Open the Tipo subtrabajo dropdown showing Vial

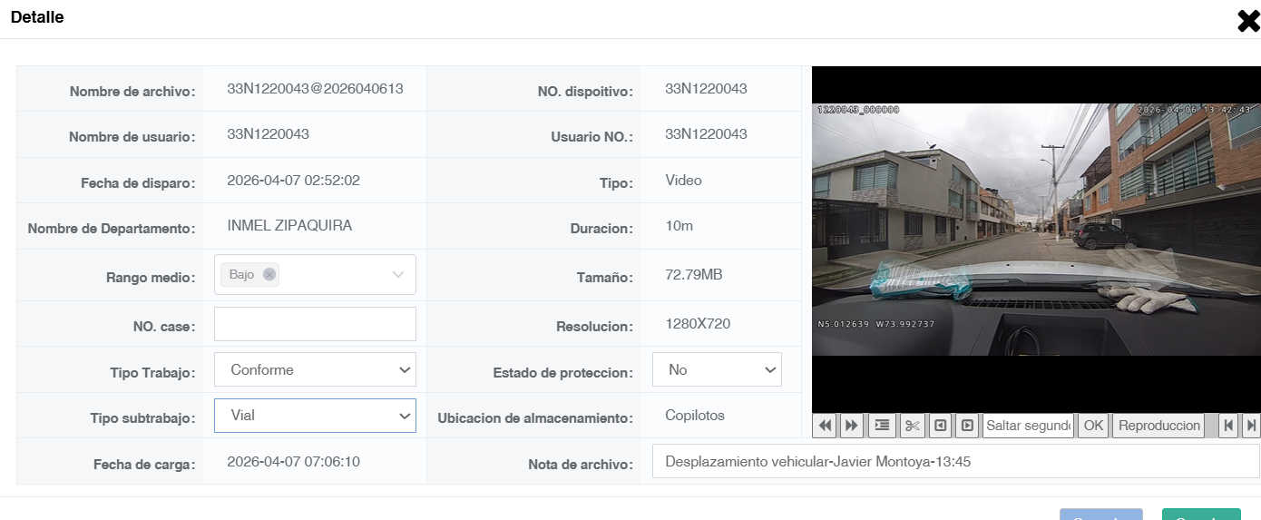point(315,415)
